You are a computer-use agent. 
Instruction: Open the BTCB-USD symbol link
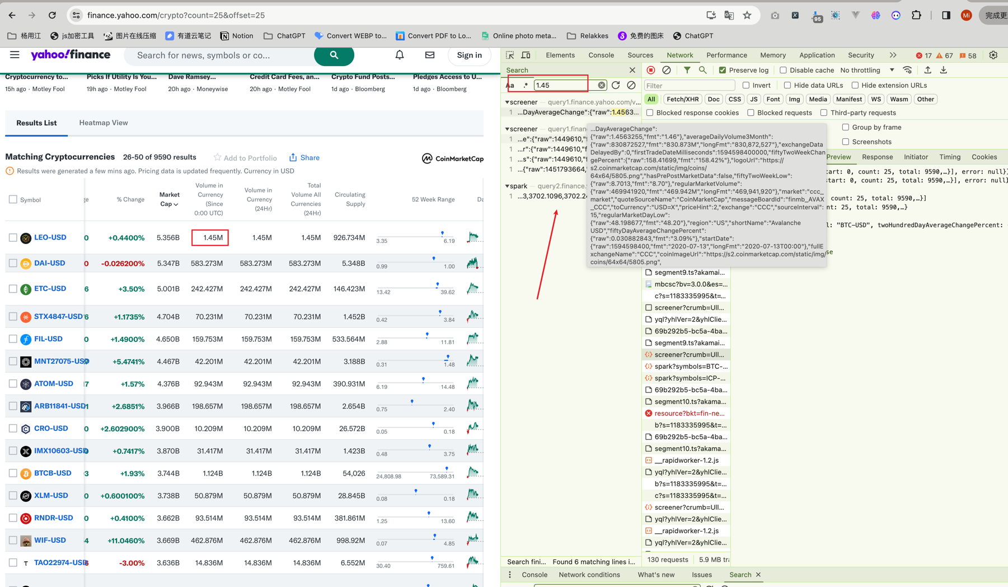point(53,473)
